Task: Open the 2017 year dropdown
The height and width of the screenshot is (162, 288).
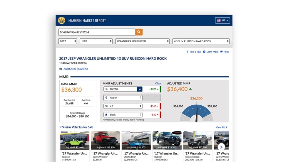Action: pos(67,41)
